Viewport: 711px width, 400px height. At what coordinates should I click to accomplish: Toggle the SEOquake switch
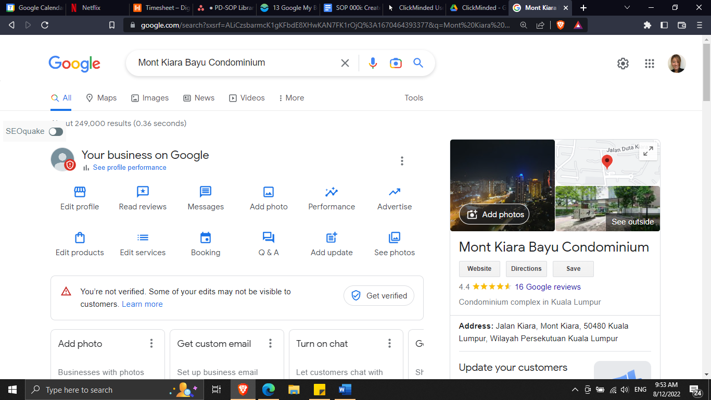tap(56, 132)
